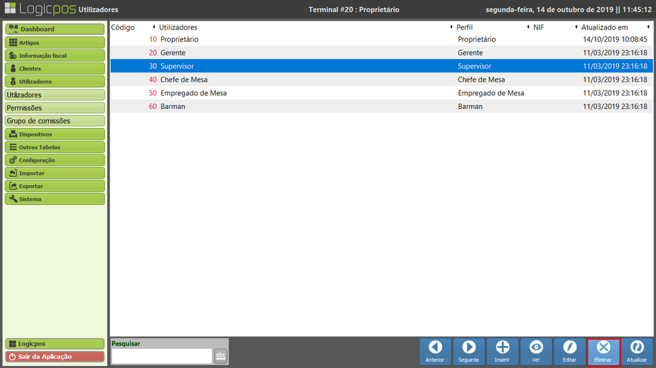Click the Editar pencil button
Screen dimensions: 656x368
click(x=570, y=352)
